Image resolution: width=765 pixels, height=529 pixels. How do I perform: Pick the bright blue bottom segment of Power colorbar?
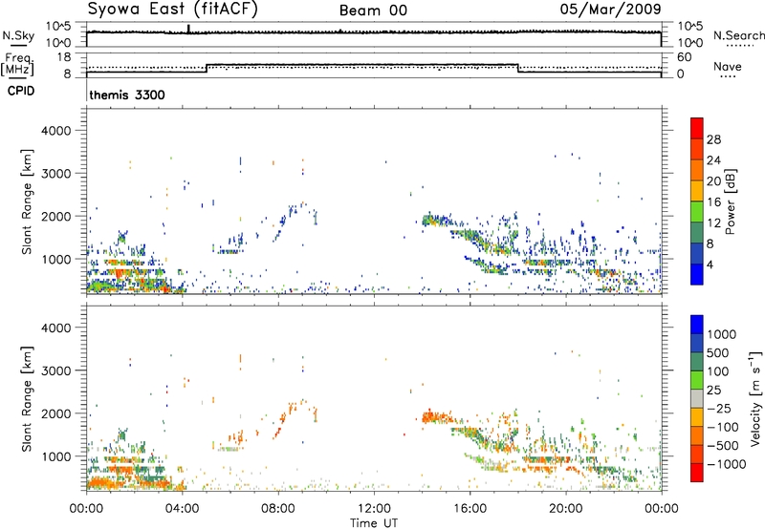click(697, 274)
